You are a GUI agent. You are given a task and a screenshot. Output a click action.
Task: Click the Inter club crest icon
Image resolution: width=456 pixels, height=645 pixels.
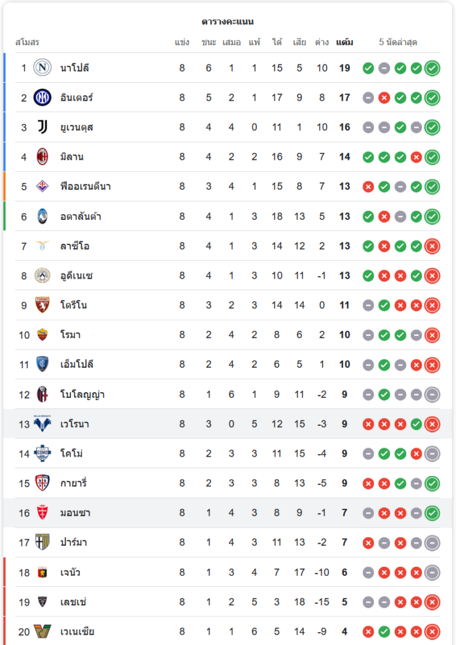click(43, 97)
